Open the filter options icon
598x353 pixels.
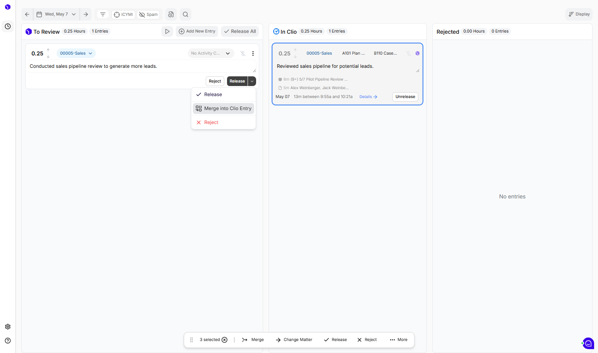point(103,14)
